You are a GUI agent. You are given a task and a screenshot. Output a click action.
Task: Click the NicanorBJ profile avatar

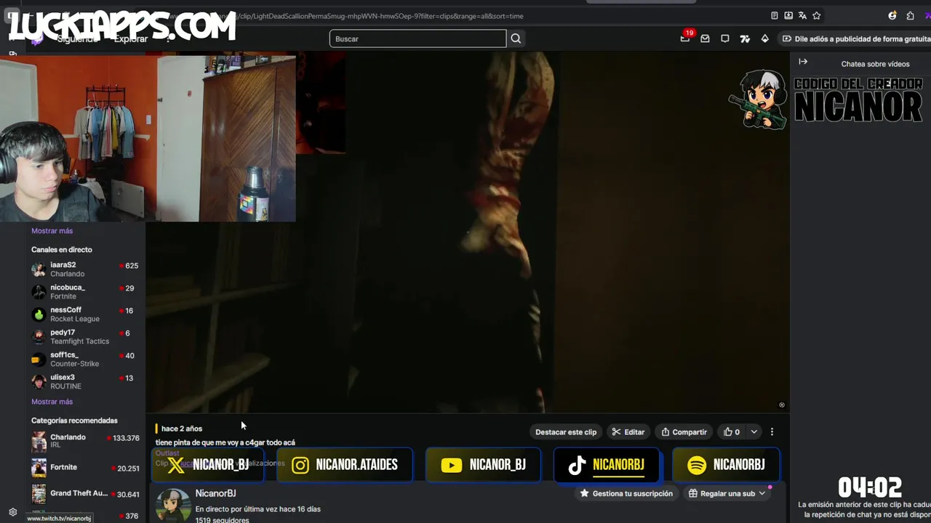[173, 505]
